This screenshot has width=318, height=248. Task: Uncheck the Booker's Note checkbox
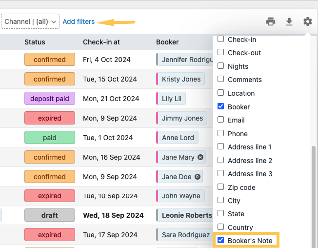point(220,240)
